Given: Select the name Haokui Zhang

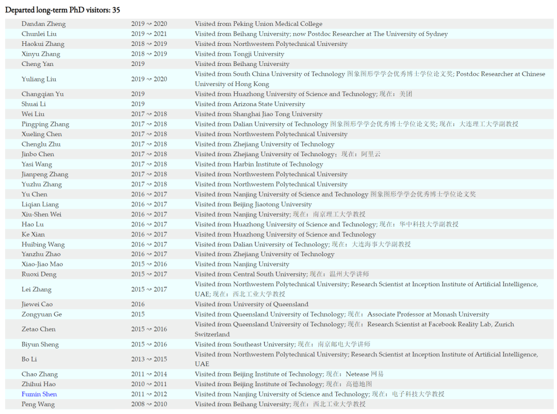Looking at the screenshot, I should tap(43, 44).
